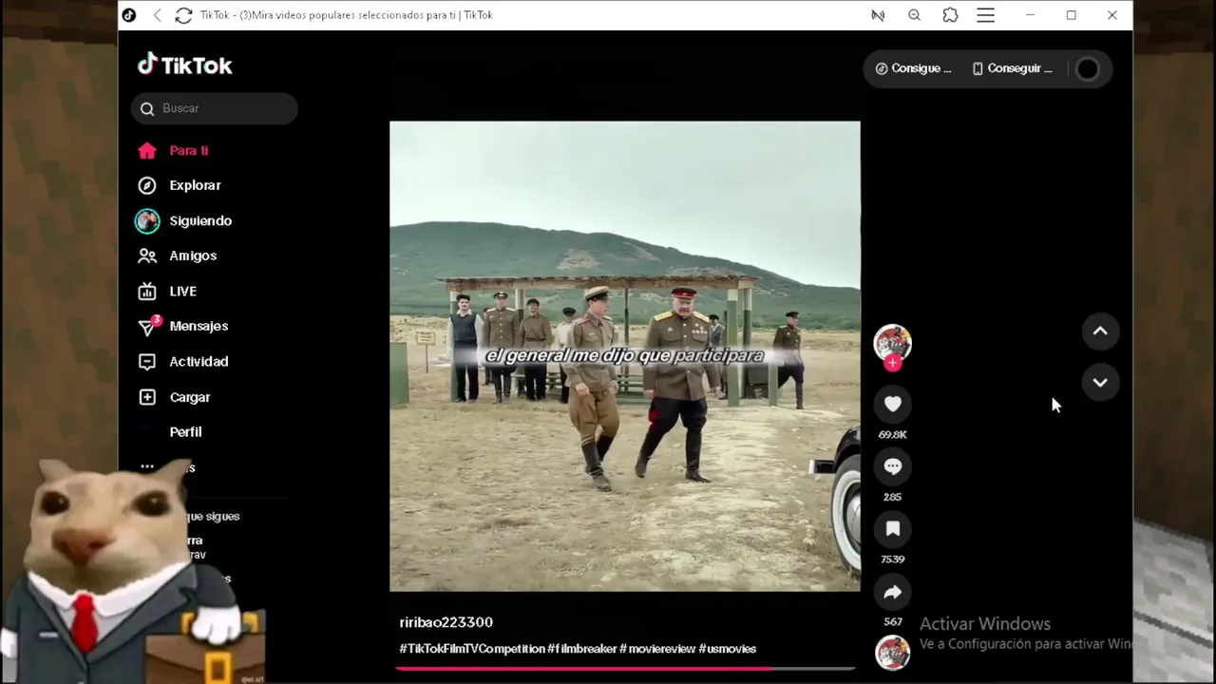This screenshot has height=684, width=1216.
Task: Click the 567 shares count
Action: point(892,622)
